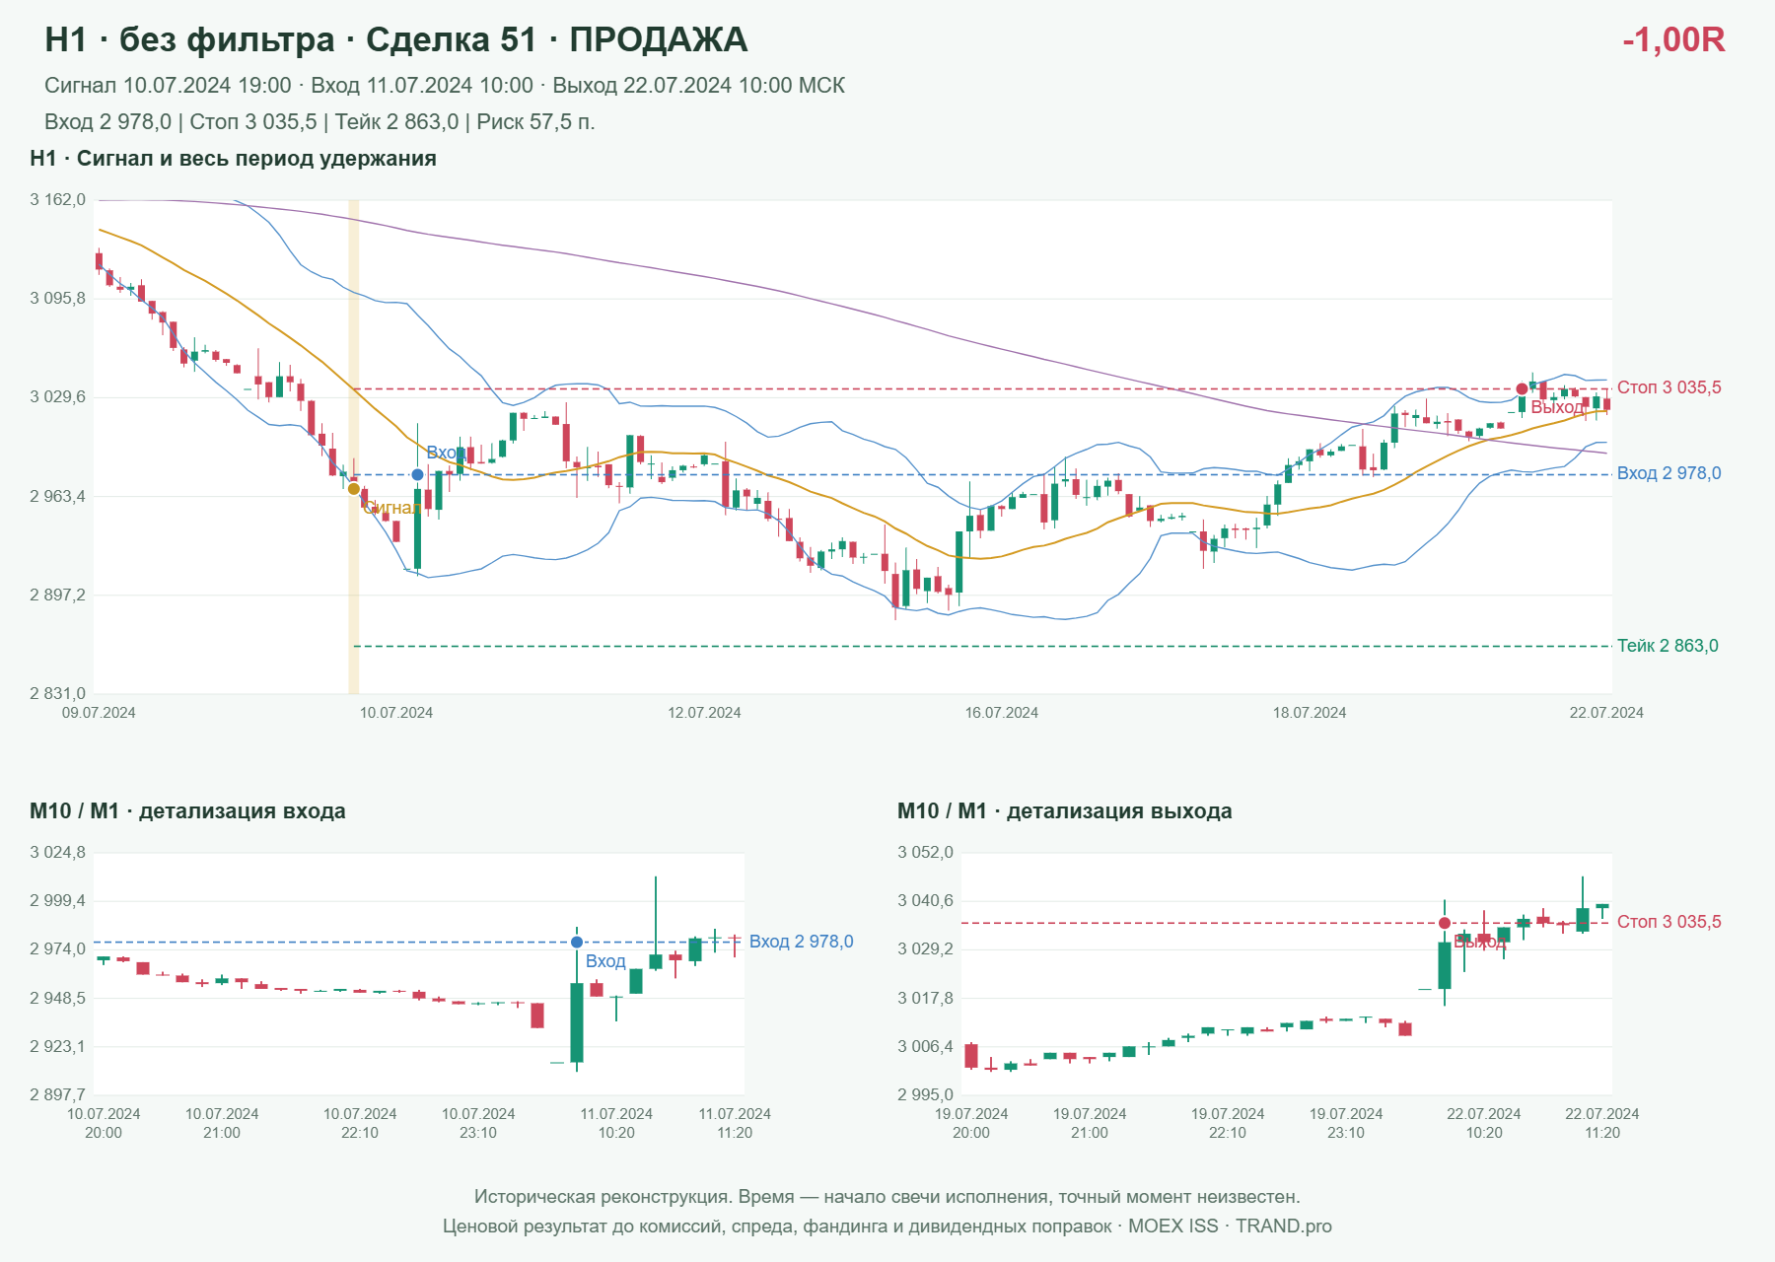Click the 12.07.2024 date label on H1 axis
Screen dimensions: 1775x1262
704,713
